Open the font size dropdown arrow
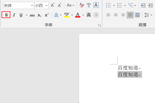Viewport: 155px width, 103px height. coord(46,5)
